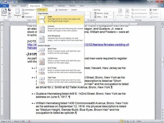This screenshot has height=123, width=164.
Task: Click Send Backward
Action: point(139,13)
